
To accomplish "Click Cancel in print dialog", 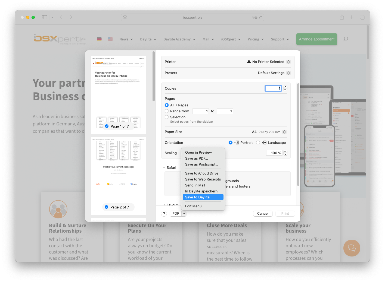I will click(263, 214).
